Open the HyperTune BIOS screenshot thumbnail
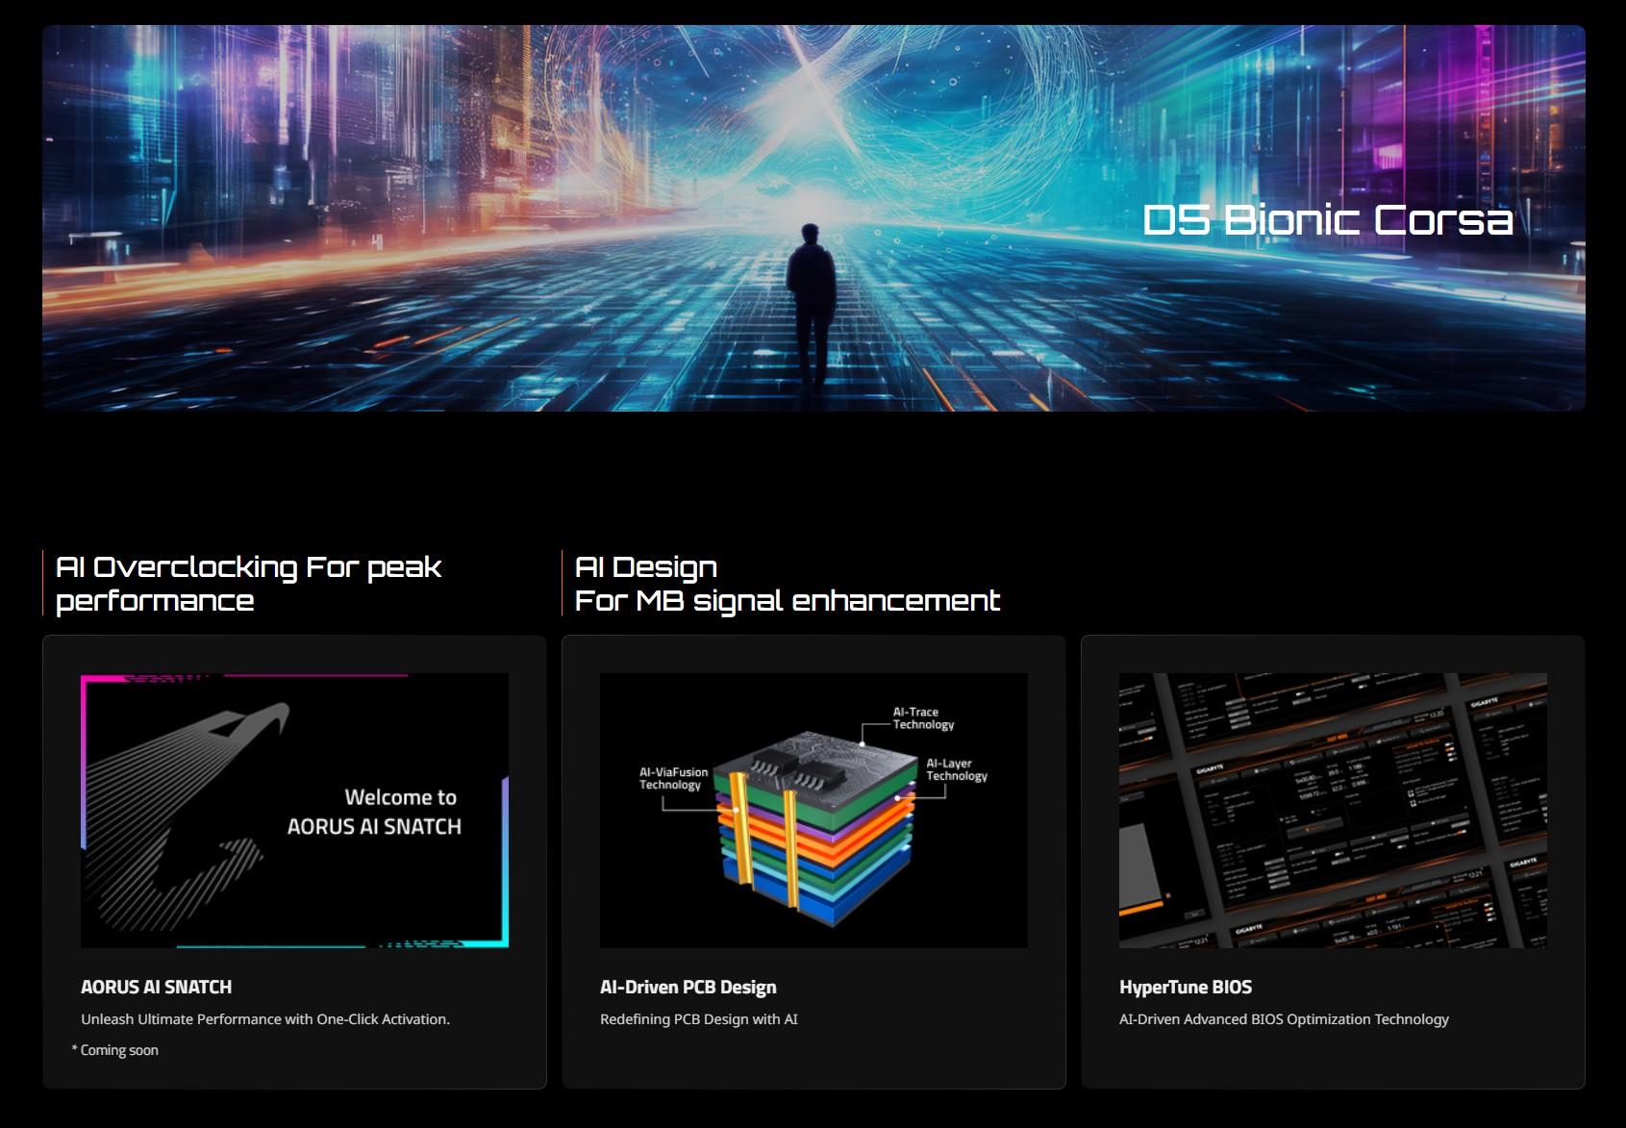1626x1128 pixels. (1332, 810)
